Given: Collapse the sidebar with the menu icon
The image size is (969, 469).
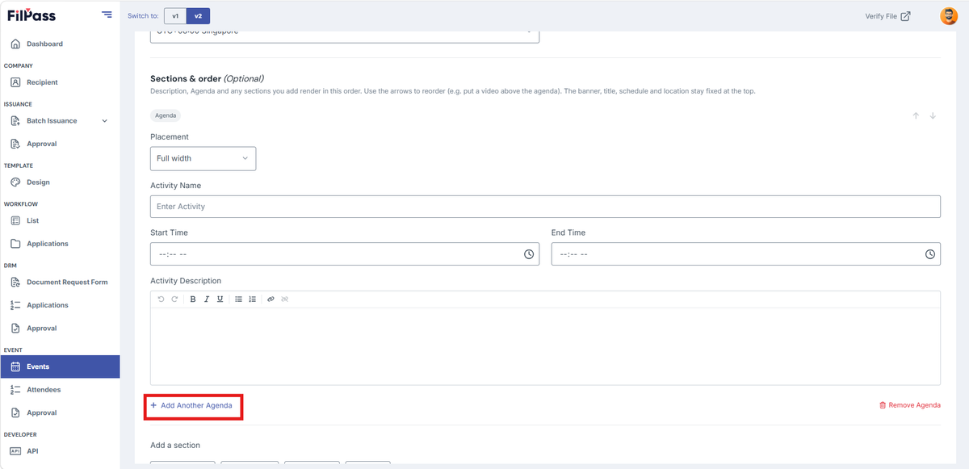Looking at the screenshot, I should tap(107, 15).
